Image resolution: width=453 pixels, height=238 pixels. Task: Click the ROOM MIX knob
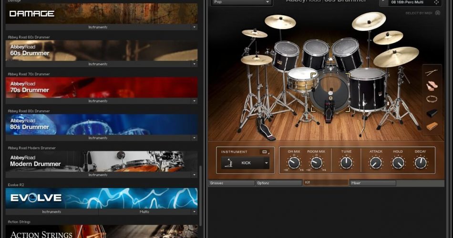pyautogui.click(x=316, y=163)
